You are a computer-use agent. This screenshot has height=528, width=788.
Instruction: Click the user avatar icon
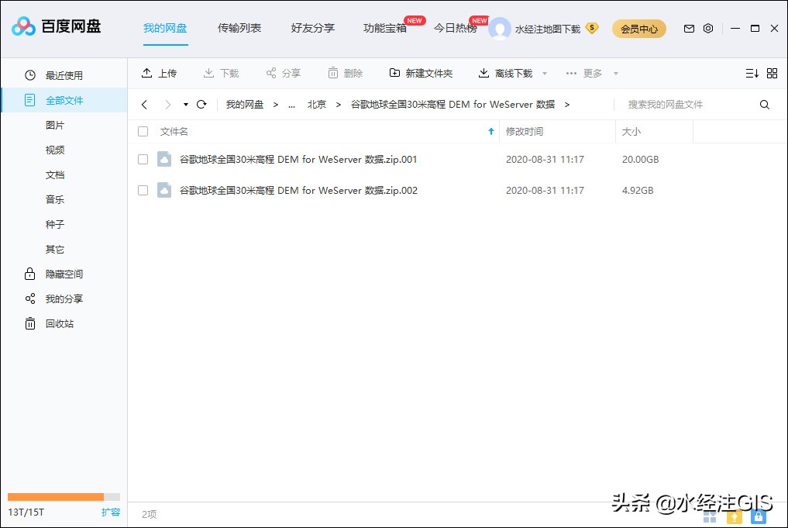[x=500, y=29]
